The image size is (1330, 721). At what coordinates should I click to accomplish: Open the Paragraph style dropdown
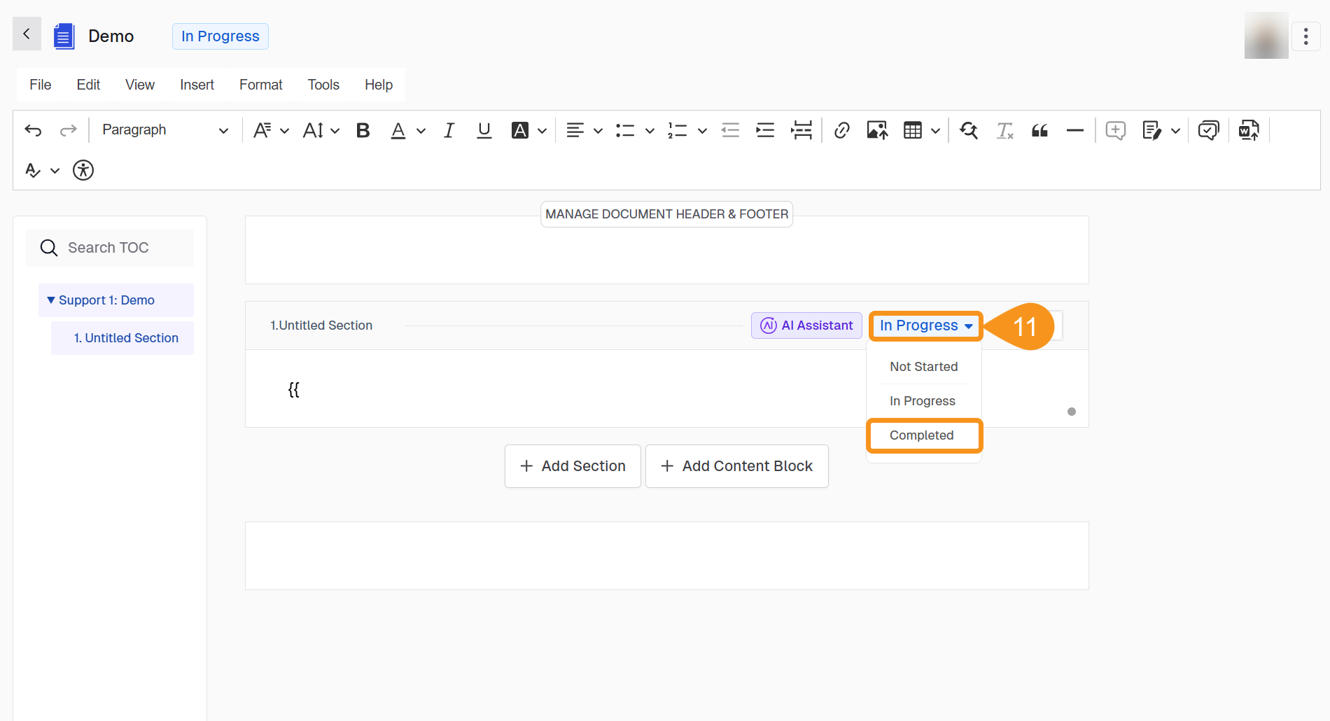click(164, 130)
